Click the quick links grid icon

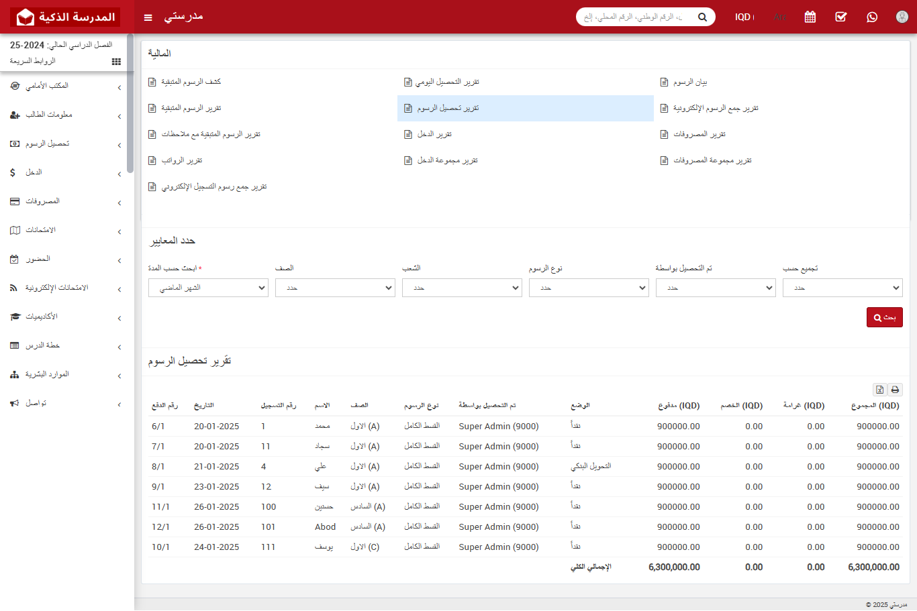115,61
